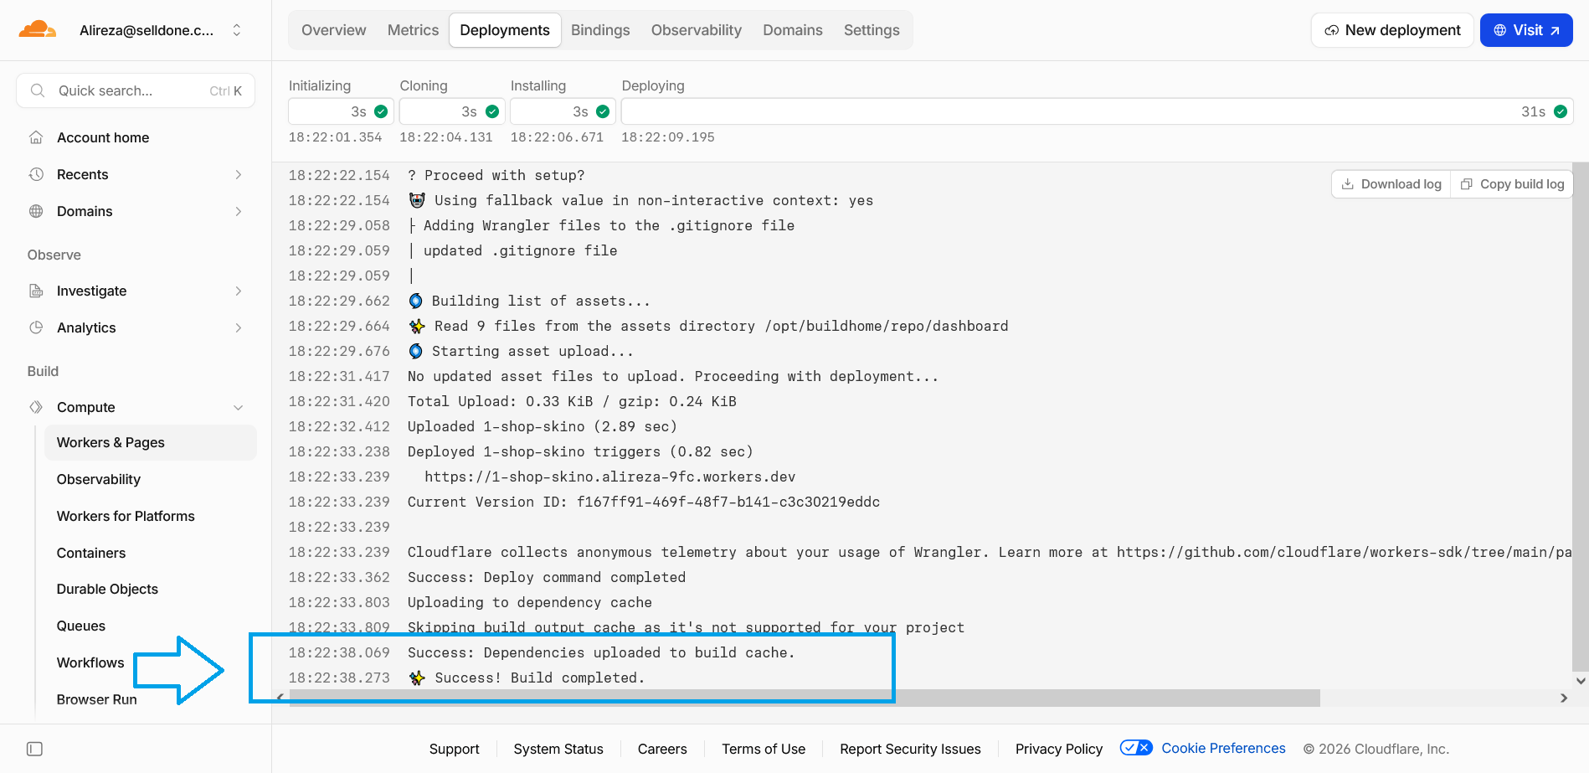Click the Recents clock icon
Image resolution: width=1589 pixels, height=773 pixels.
36,174
